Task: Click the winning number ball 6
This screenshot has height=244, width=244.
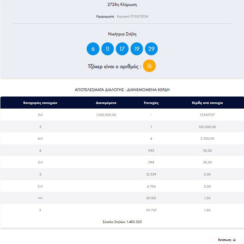Action: click(x=93, y=49)
